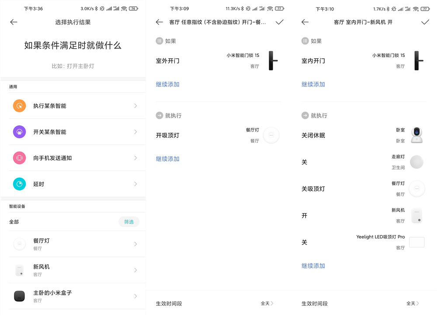Go back from 选择执行结果 page
Viewport: 437px width, 316px height.
click(x=14, y=22)
